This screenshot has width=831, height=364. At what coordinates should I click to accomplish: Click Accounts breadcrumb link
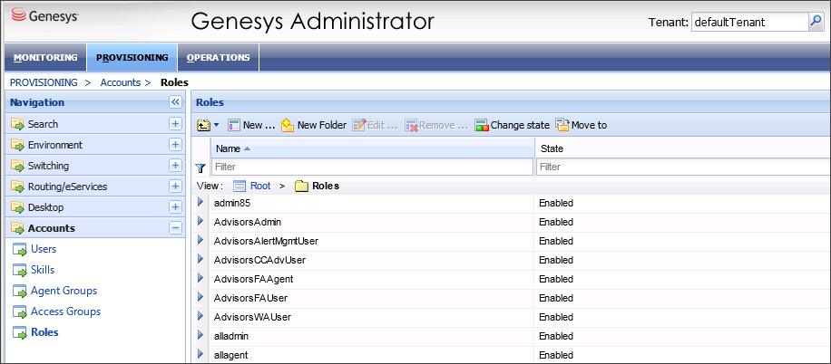click(121, 82)
